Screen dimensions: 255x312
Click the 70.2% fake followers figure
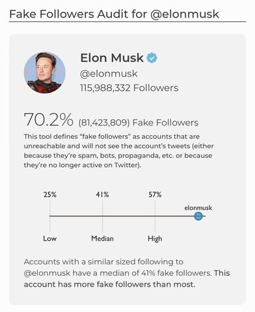click(48, 120)
